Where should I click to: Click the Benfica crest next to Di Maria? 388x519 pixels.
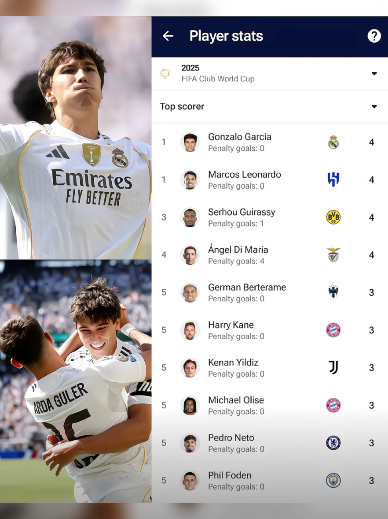[x=333, y=254]
